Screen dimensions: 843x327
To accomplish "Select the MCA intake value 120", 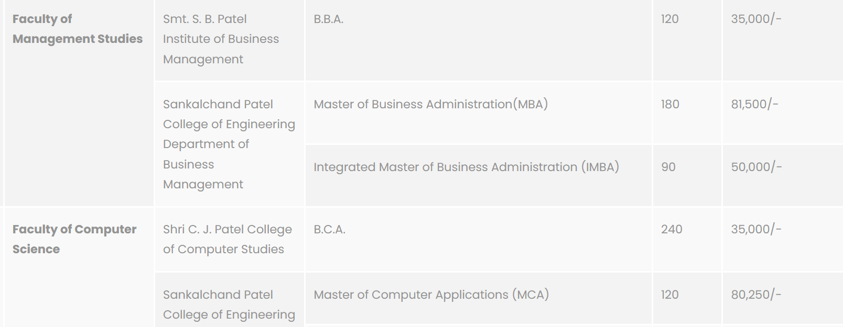I will tap(669, 295).
